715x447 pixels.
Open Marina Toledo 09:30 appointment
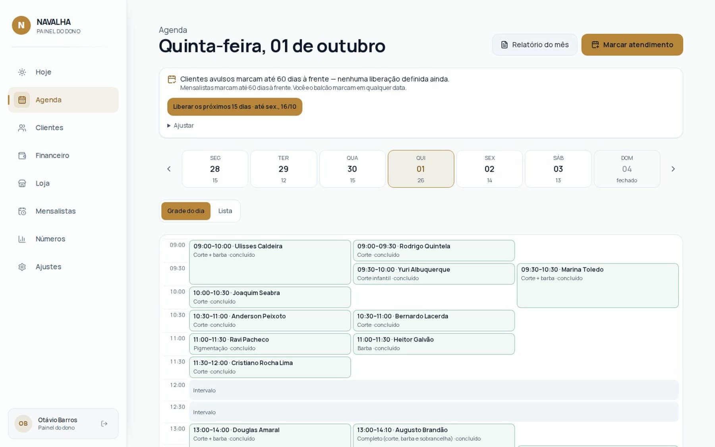click(x=598, y=285)
